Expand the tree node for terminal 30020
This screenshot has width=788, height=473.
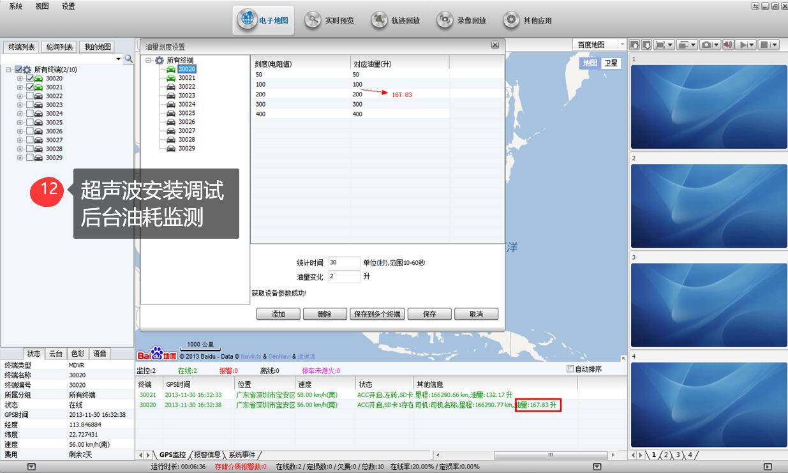tap(20, 79)
